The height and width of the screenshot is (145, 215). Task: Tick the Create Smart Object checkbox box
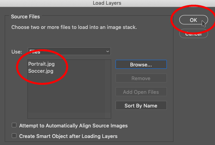tap(14, 136)
